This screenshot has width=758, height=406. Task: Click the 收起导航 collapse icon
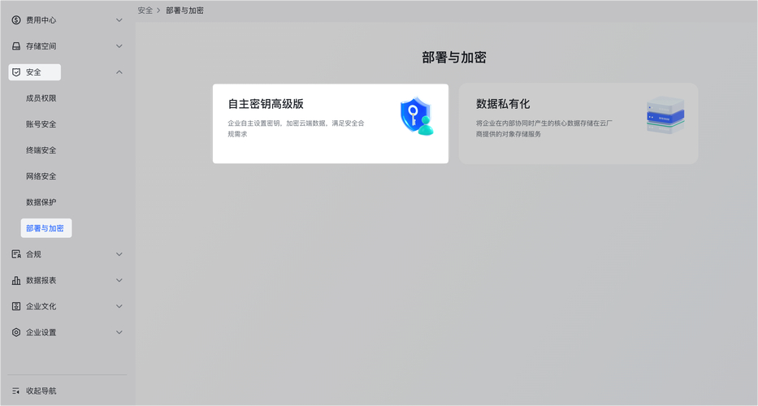coord(16,391)
